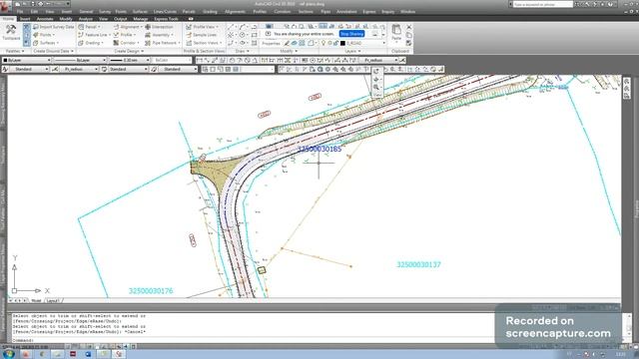
Task: Expand the Create Design panel
Action: (129, 51)
